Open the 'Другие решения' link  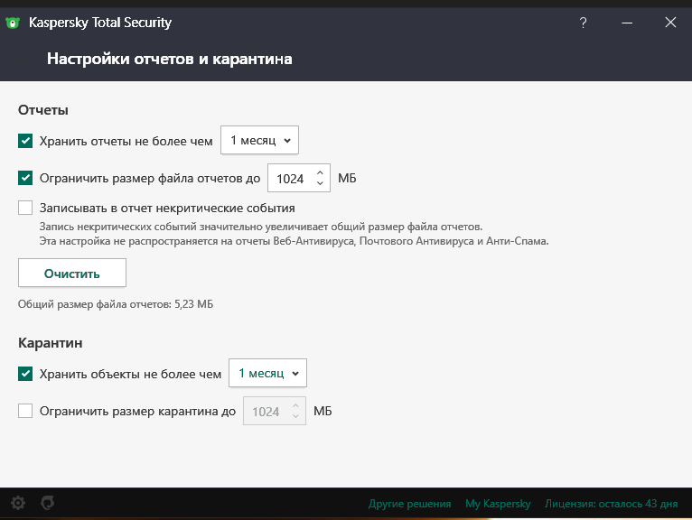[x=409, y=504]
